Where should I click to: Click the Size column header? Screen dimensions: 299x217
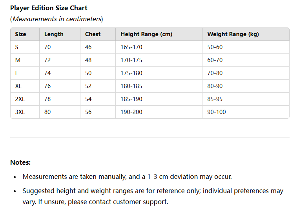tap(25, 34)
